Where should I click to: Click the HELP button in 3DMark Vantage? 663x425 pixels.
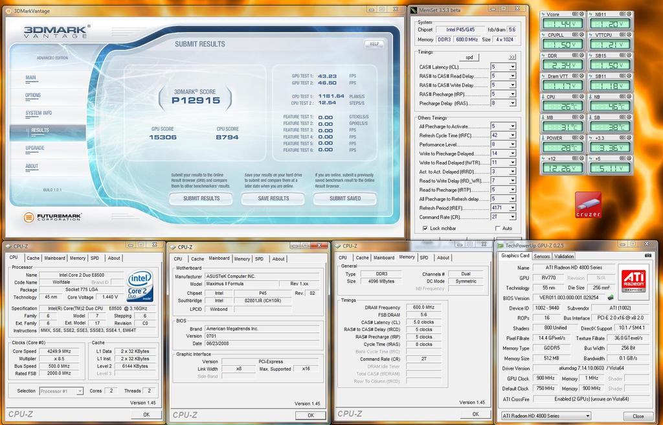[x=374, y=44]
